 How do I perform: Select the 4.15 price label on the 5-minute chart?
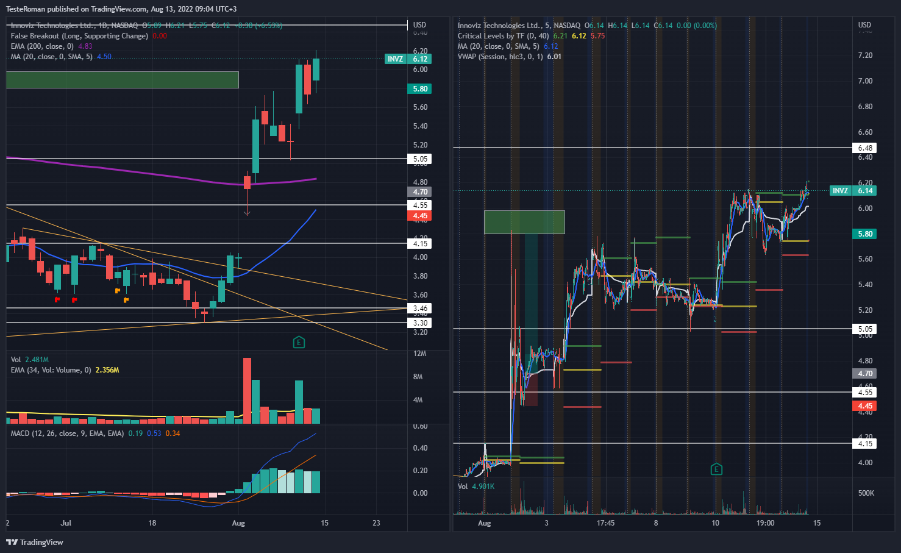(x=864, y=444)
